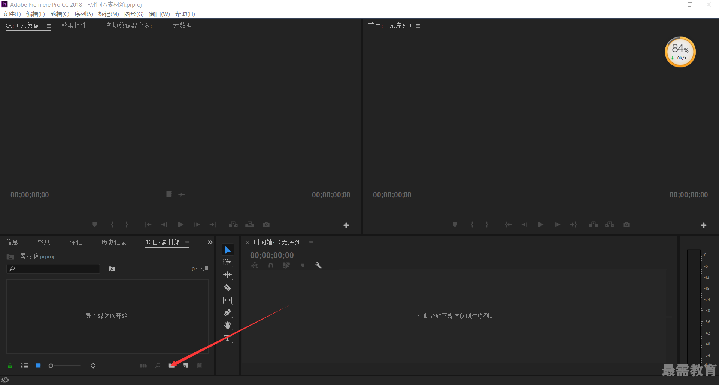719x385 pixels.
Task: Switch to 音频剪辑混合器 tab
Action: pyautogui.click(x=129, y=26)
